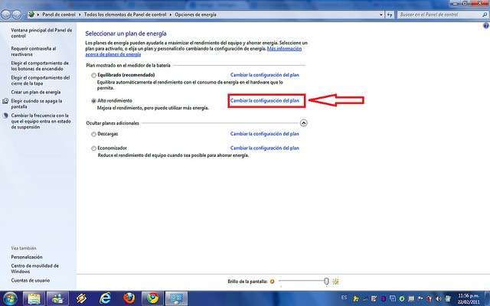Open Google Chrome from the taskbar
Image resolution: width=490 pixels, height=306 pixels.
click(152, 298)
